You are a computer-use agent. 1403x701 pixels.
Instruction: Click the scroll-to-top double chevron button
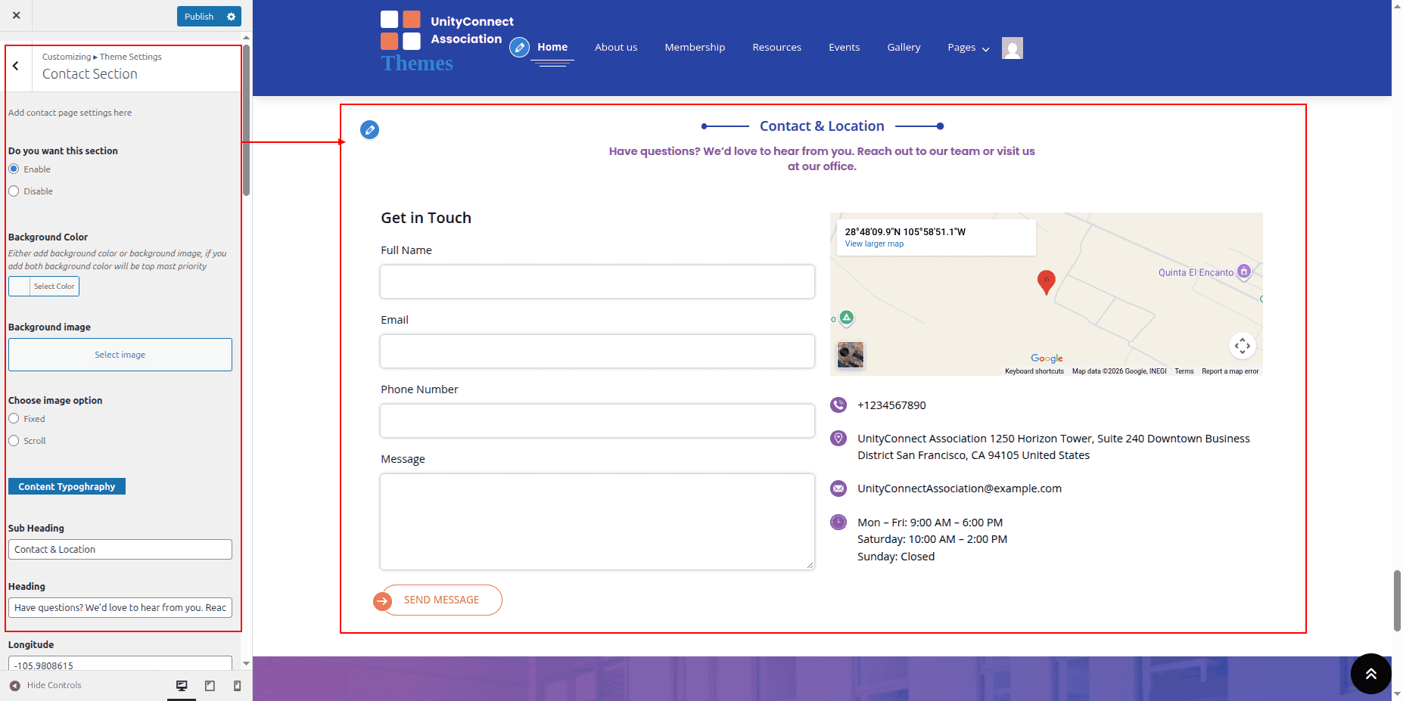[x=1370, y=673]
